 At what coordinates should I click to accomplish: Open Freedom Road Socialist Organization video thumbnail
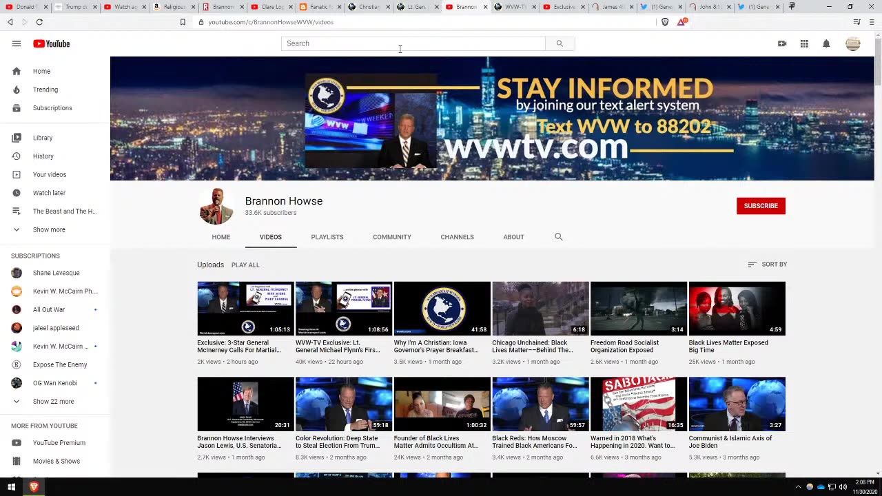pyautogui.click(x=639, y=309)
